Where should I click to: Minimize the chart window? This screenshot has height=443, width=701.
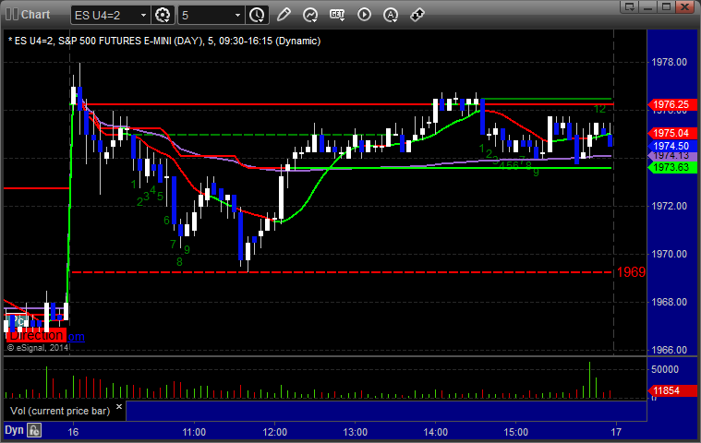point(647,6)
